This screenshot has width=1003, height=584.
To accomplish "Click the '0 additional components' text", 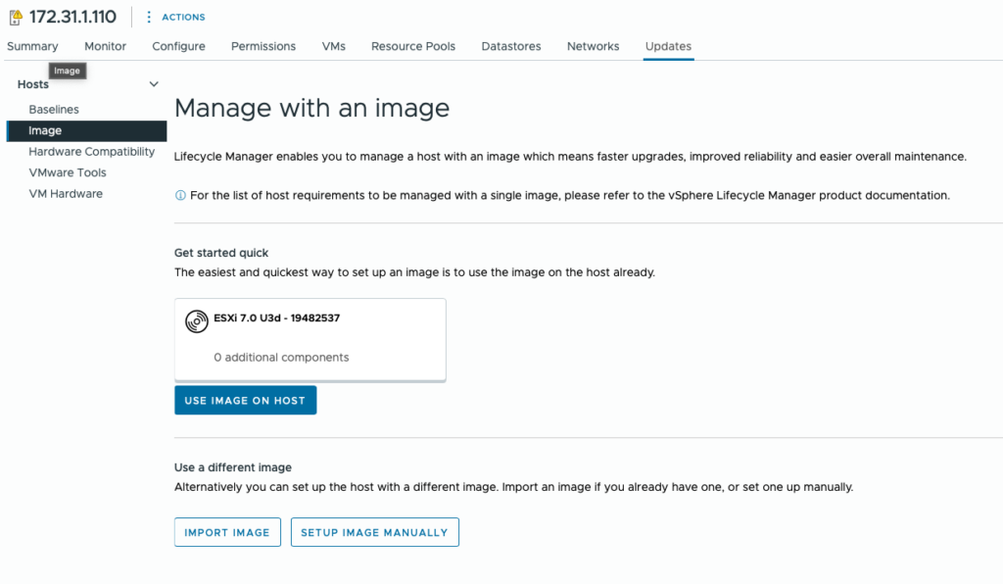I will 281,358.
